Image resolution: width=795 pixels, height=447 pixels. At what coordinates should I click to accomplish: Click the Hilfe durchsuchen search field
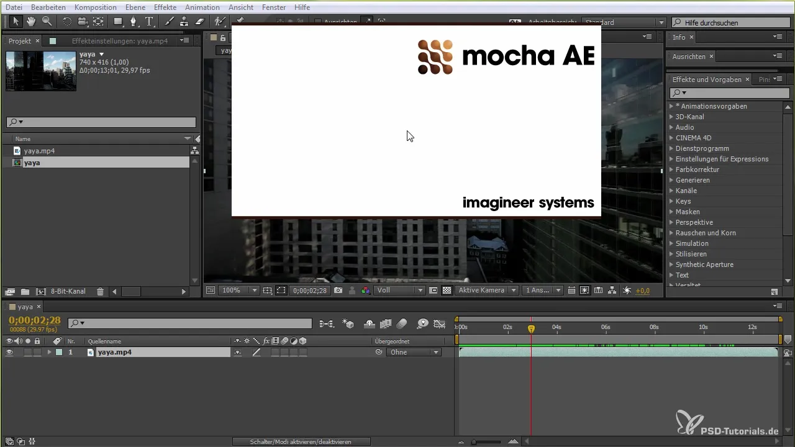(x=731, y=22)
